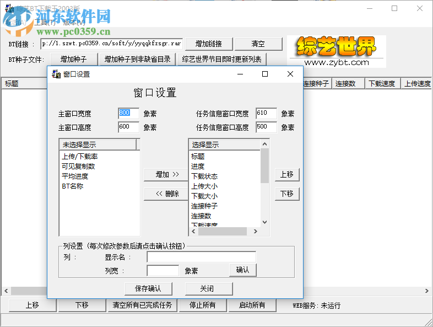
Task: Click the 连接数 column header in main window
Action: coord(348,83)
